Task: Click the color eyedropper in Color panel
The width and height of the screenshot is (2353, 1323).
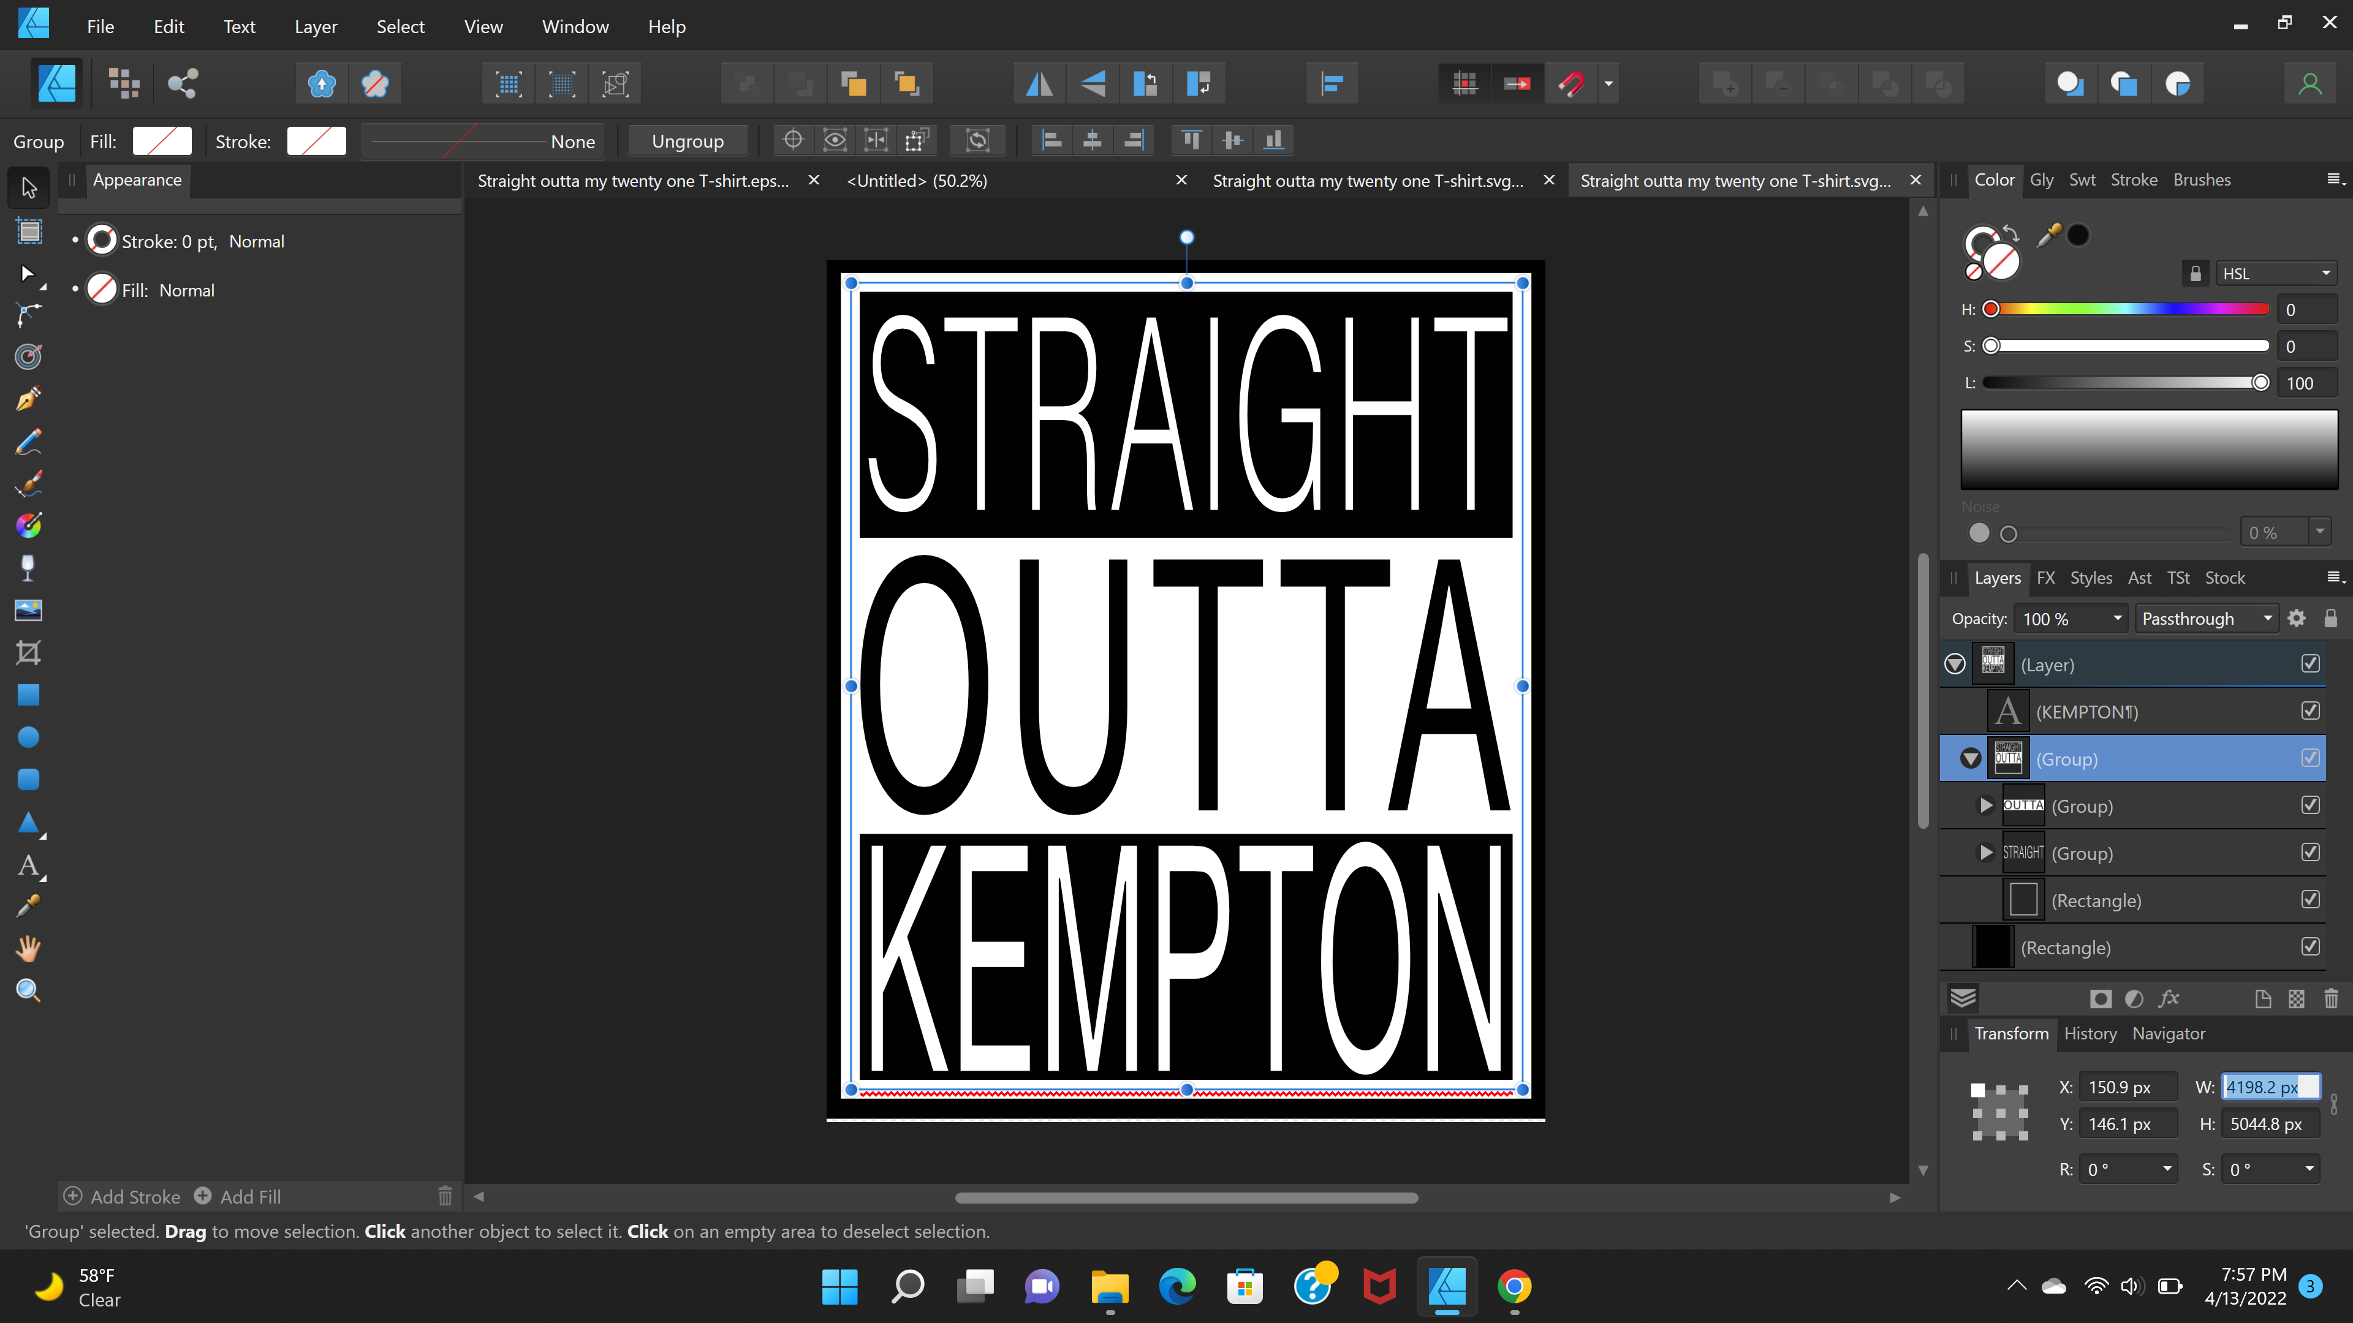Action: [2049, 236]
